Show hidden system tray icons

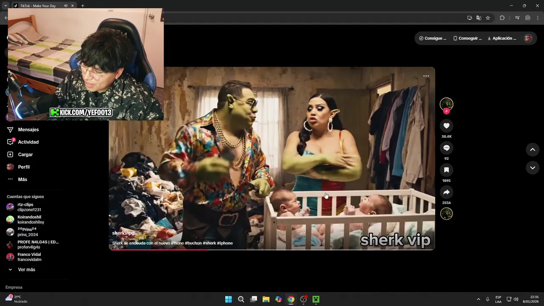pyautogui.click(x=478, y=299)
